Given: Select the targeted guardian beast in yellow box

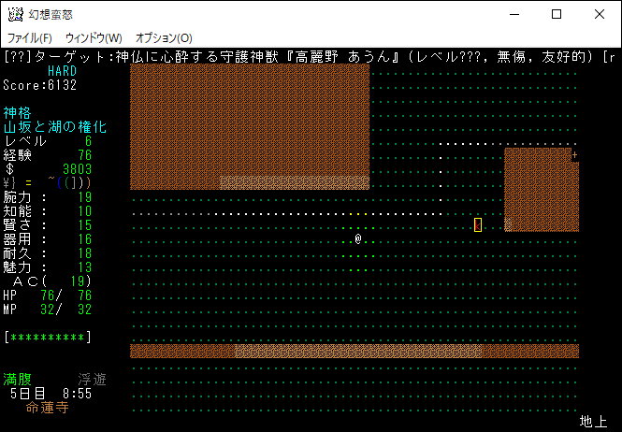Looking at the screenshot, I should click(478, 224).
